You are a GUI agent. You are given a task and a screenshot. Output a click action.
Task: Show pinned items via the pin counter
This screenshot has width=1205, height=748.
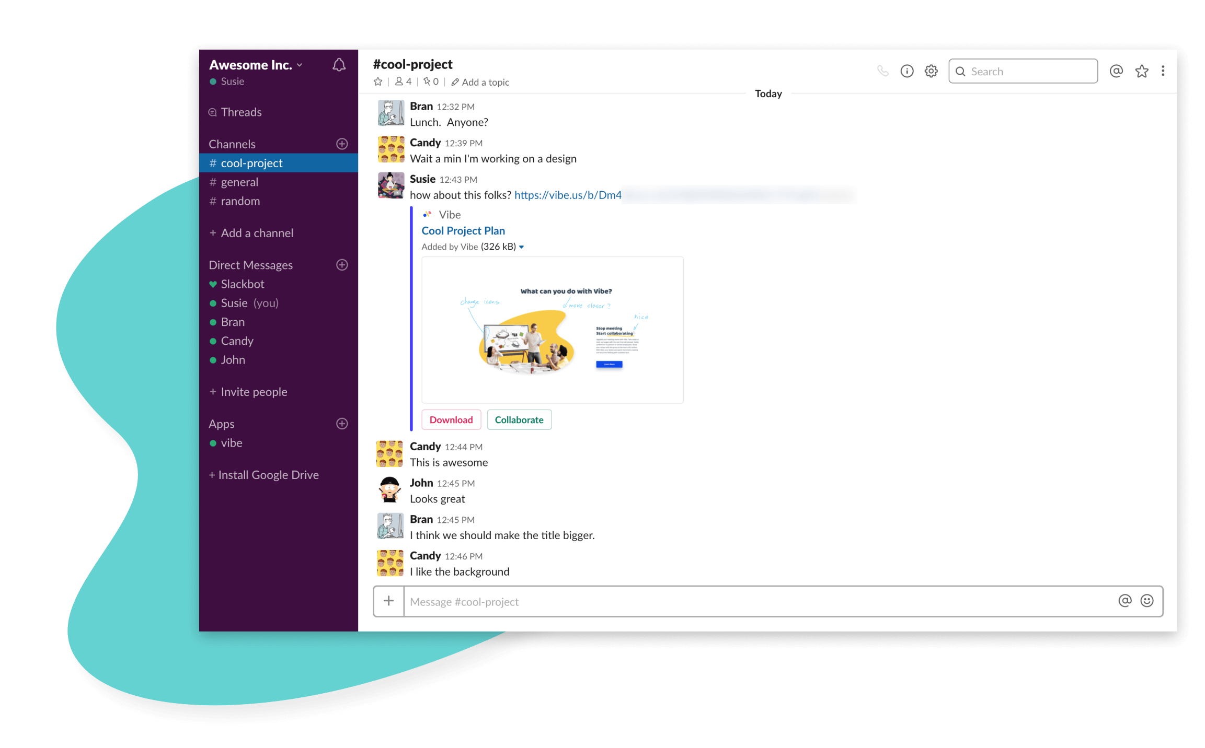(430, 81)
